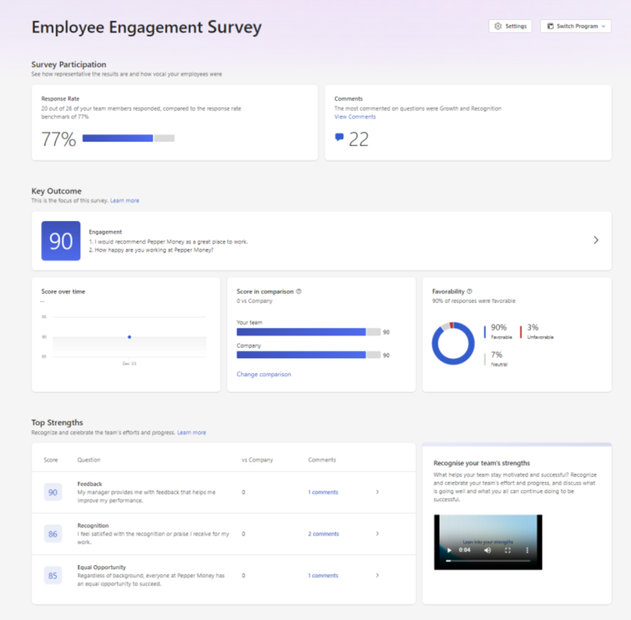Open Feedback row's 1 comments link
This screenshot has width=631, height=620.
tap(323, 492)
